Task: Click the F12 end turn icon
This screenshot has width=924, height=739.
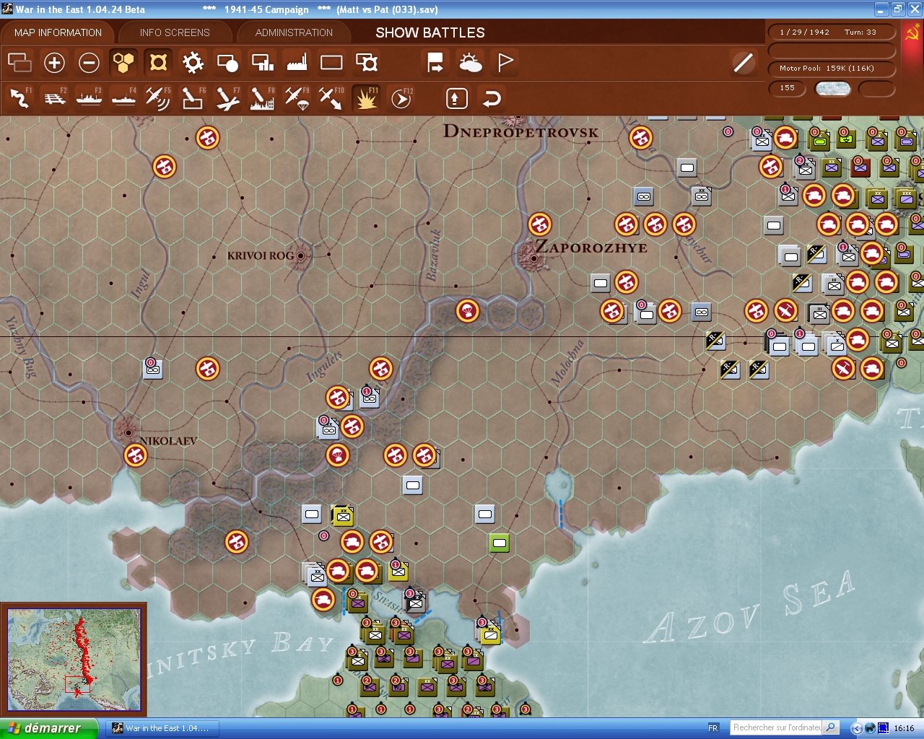Action: (401, 98)
